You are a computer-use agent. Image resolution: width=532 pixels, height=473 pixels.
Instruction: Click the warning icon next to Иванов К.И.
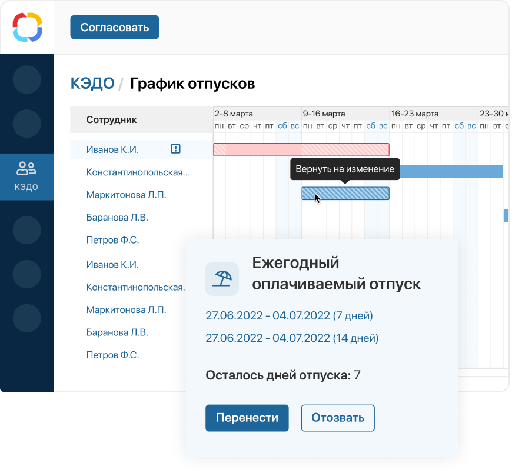coord(175,149)
